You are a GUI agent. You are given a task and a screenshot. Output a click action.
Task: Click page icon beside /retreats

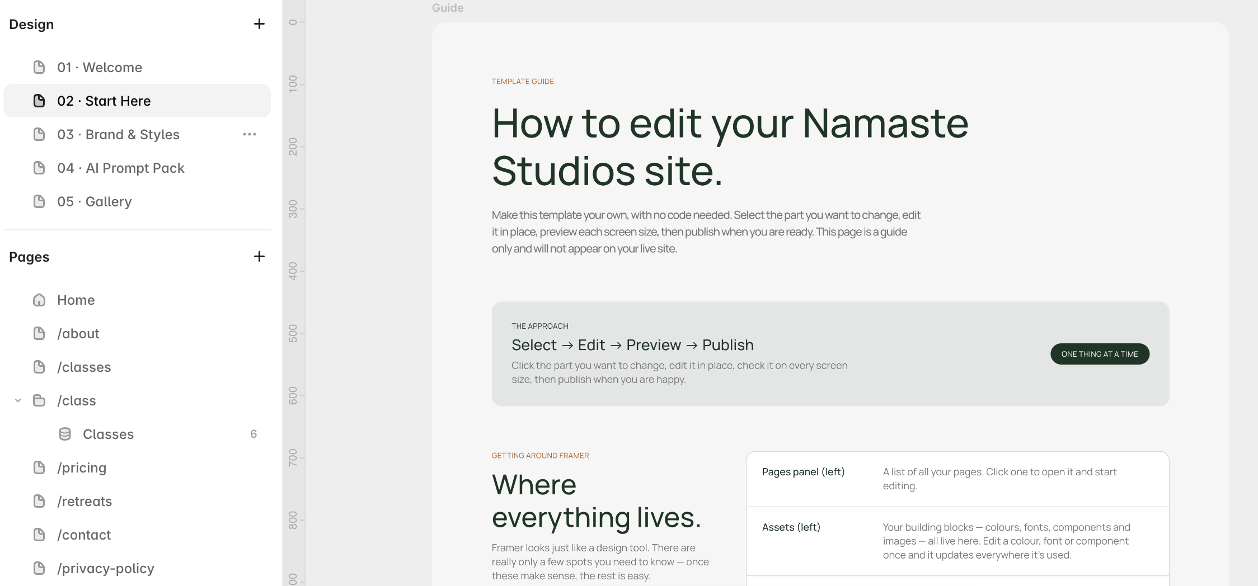click(x=39, y=501)
